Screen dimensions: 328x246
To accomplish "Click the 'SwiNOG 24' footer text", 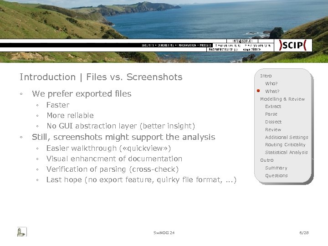I will 164,233.
